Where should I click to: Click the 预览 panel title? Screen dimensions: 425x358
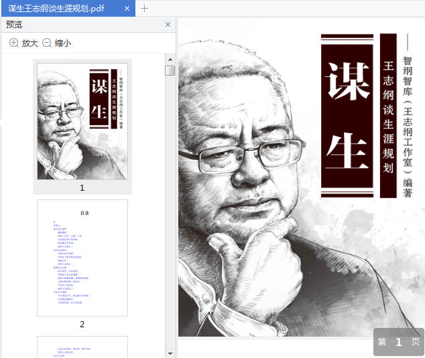click(14, 25)
